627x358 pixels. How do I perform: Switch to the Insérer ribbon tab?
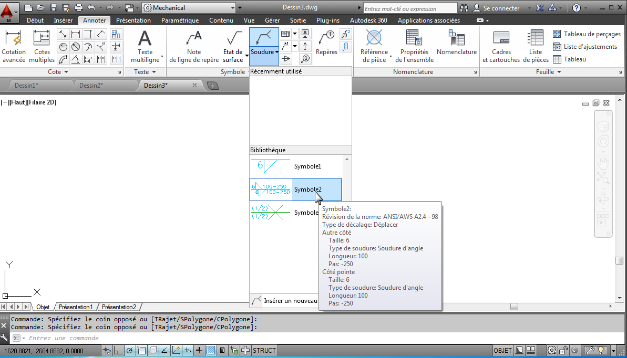point(63,20)
